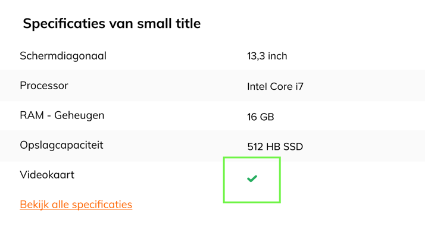Click the word 'Specificaties' in the heading

64,24
